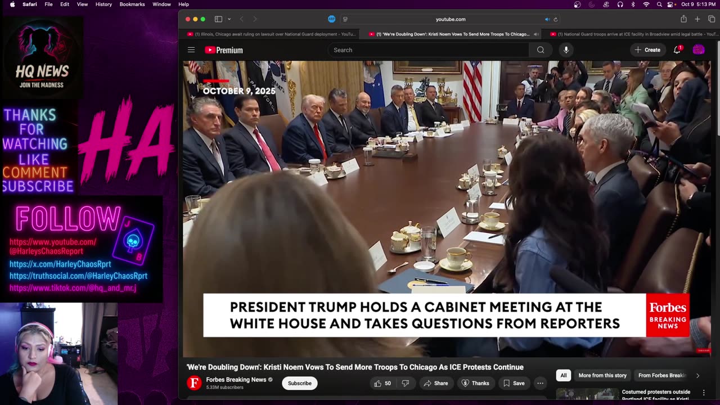The image size is (720, 405).
Task: Go to YouTube Premium home logo
Action: tap(224, 50)
